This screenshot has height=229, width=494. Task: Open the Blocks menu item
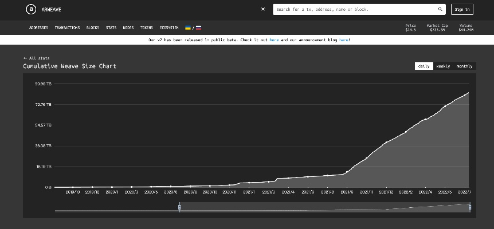[x=93, y=27]
